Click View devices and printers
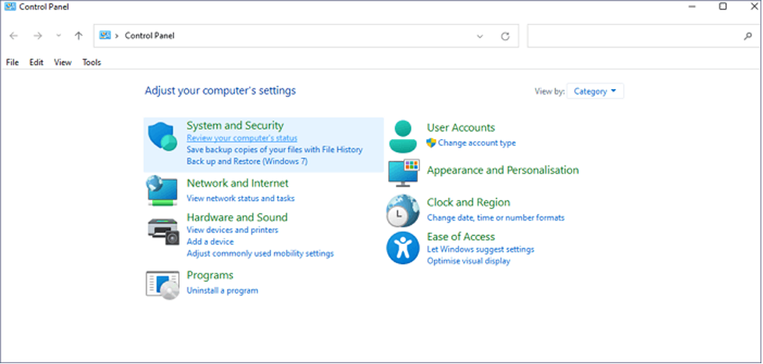Viewport: 763px width, 364px height. pos(233,230)
